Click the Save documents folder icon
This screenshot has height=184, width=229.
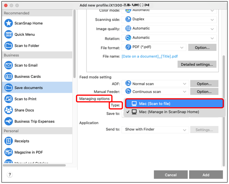pos(9,88)
